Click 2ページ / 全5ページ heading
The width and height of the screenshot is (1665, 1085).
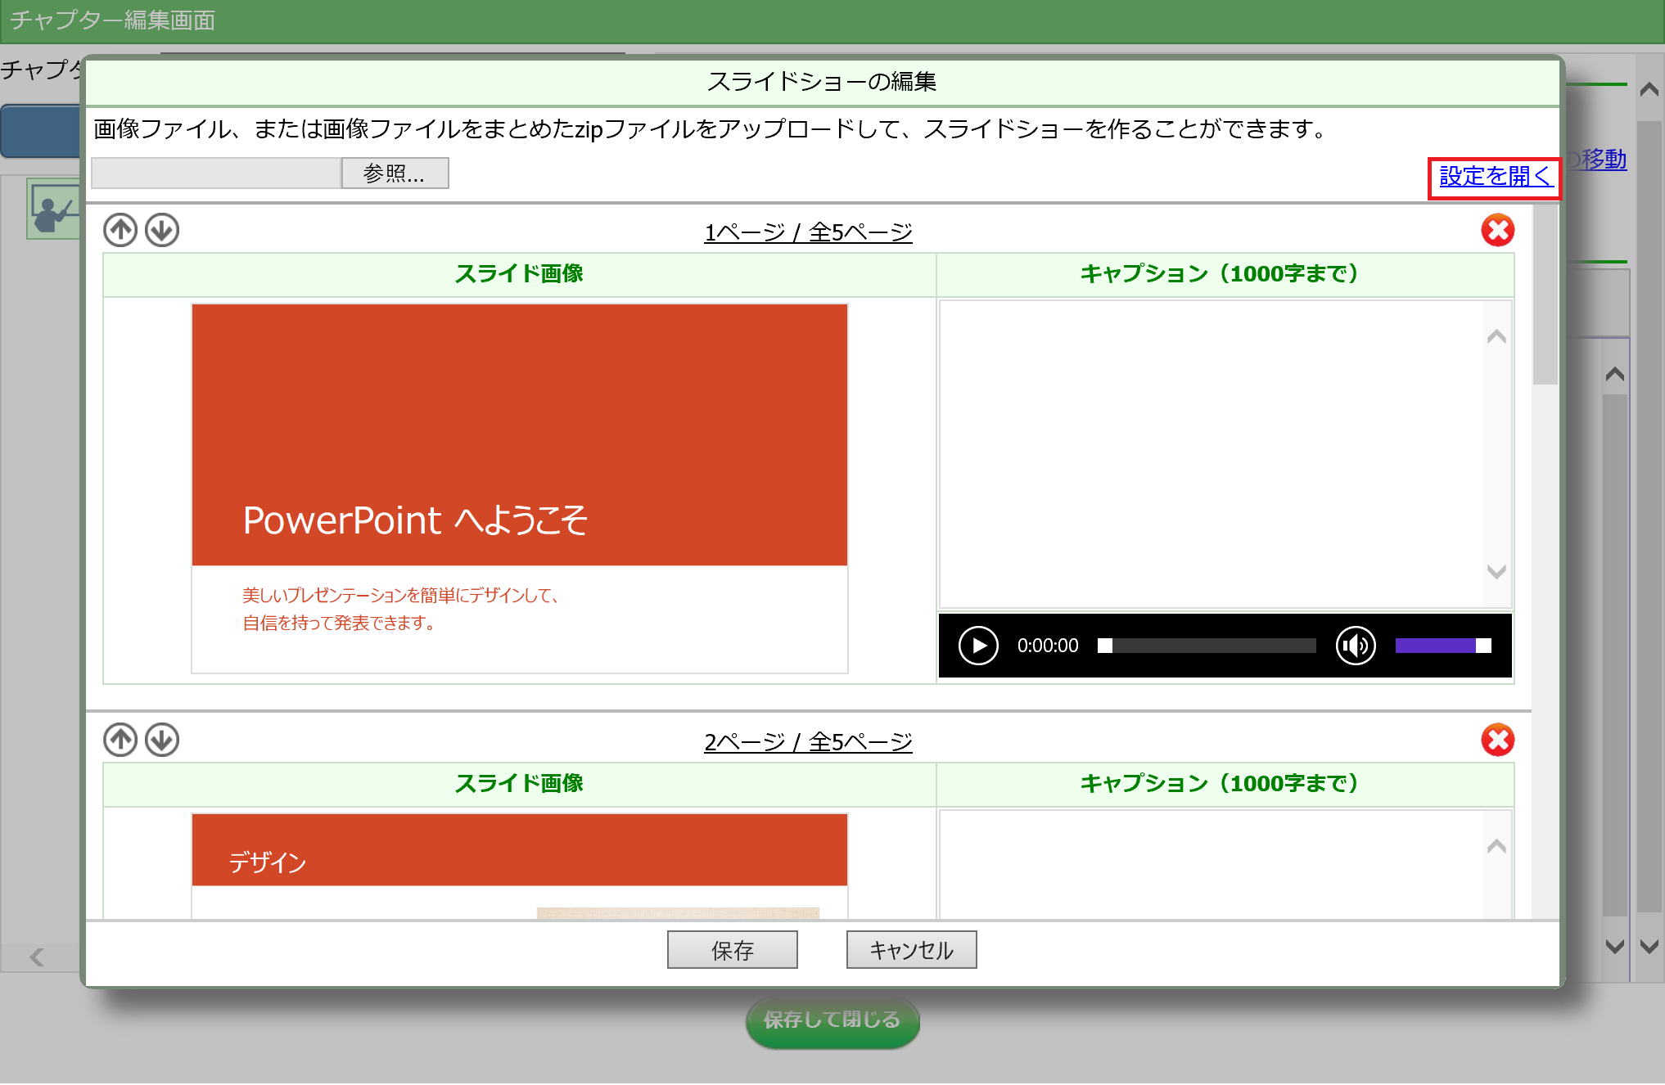click(x=809, y=741)
